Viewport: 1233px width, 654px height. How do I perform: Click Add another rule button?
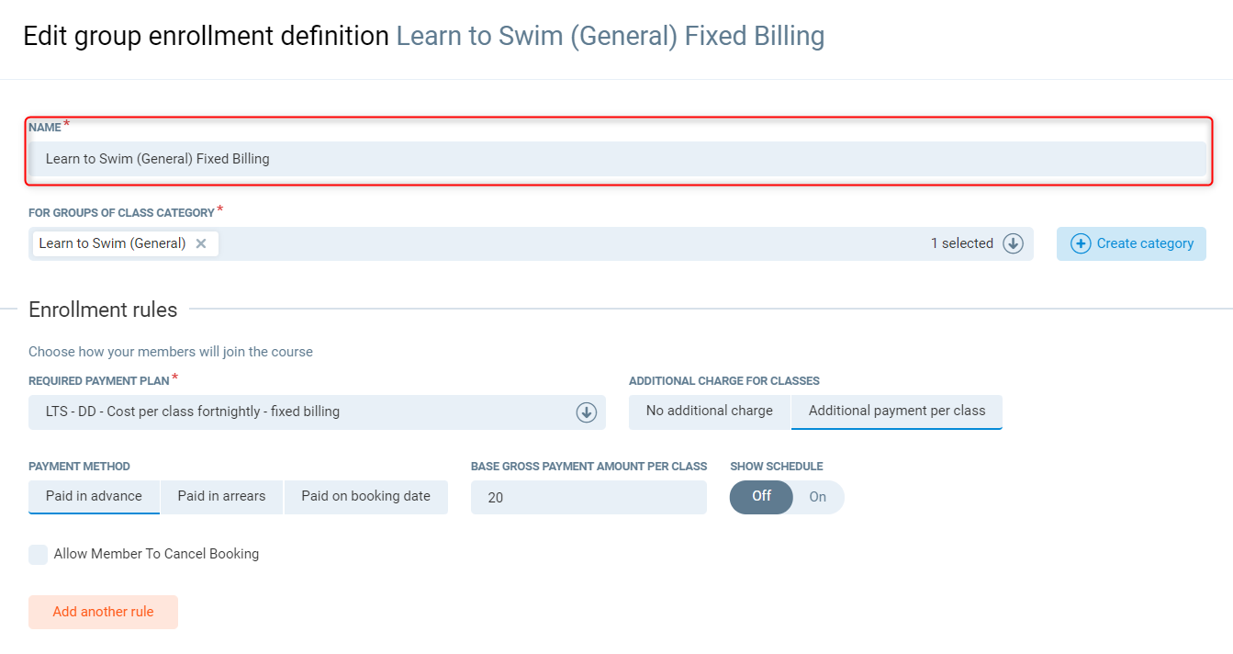[x=103, y=612]
